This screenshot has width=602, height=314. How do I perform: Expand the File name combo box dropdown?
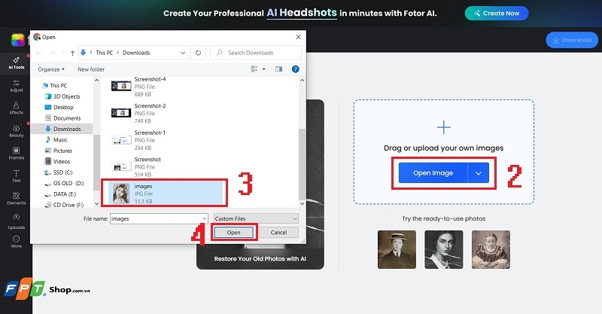[205, 218]
